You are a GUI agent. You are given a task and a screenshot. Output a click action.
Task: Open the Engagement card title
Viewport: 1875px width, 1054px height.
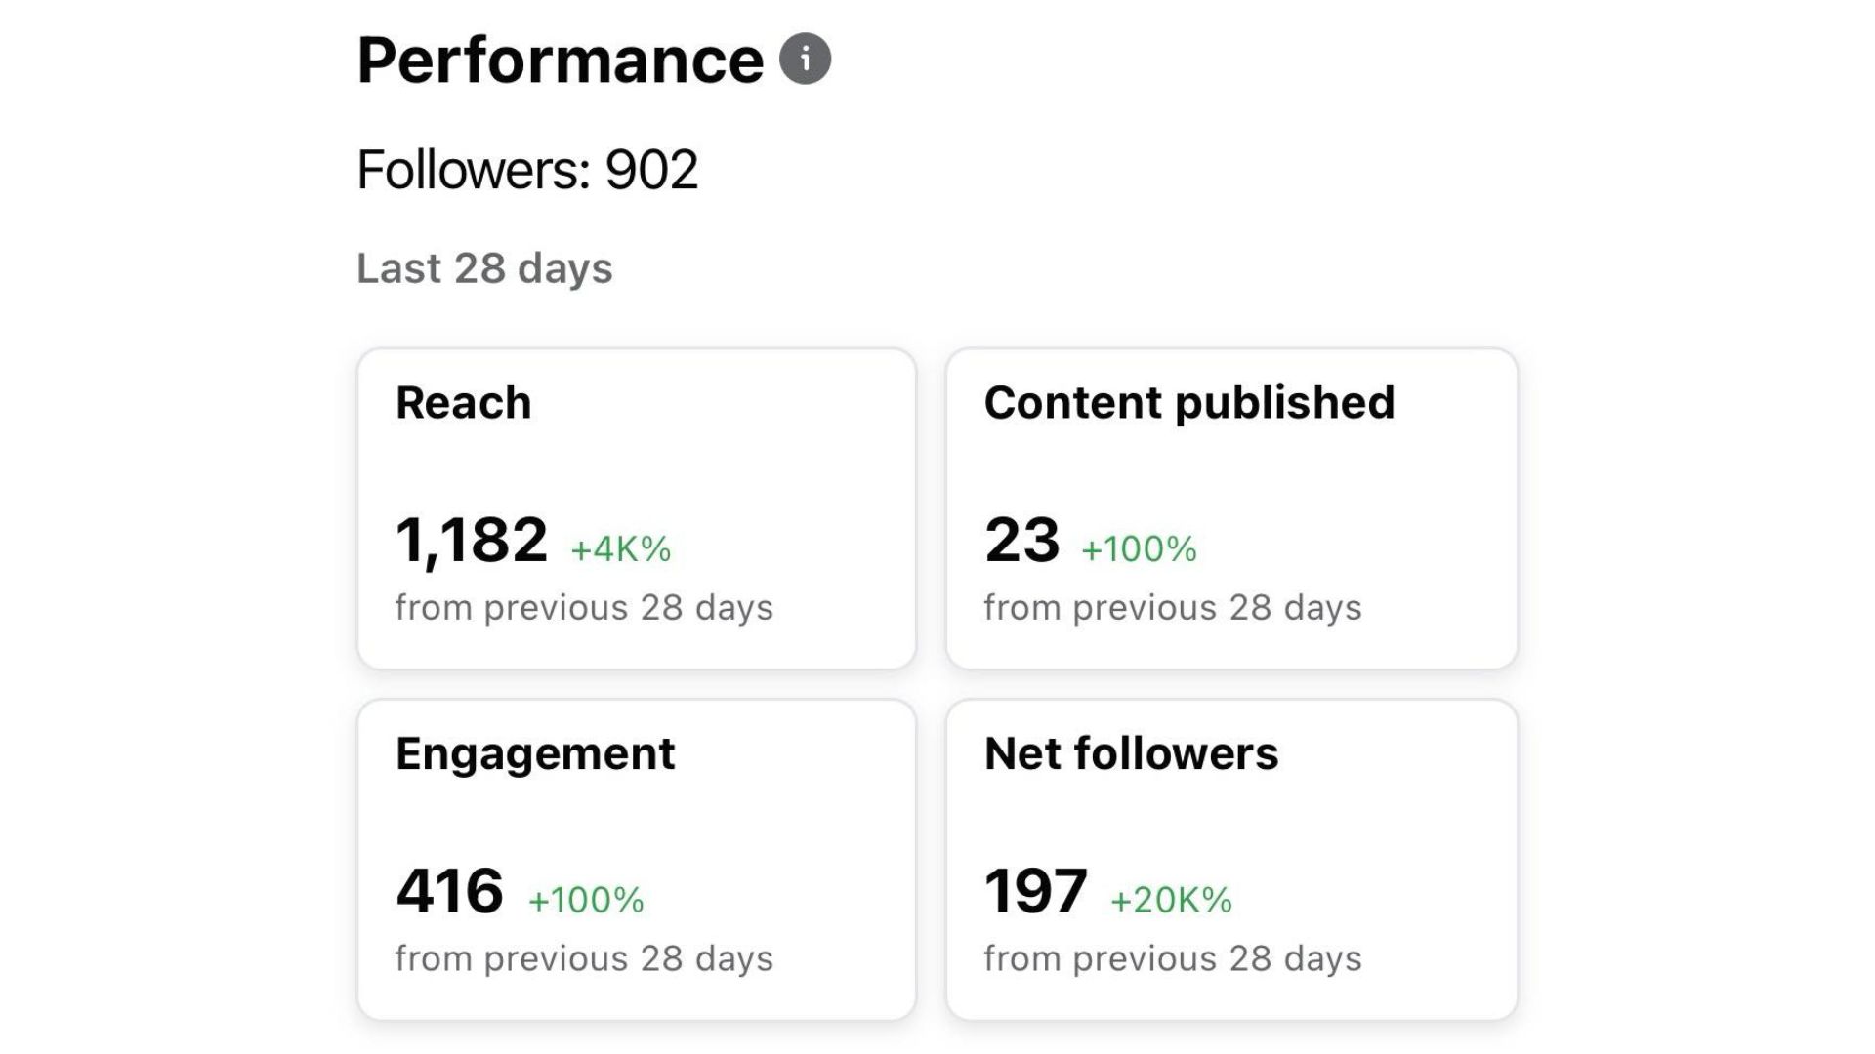point(535,754)
